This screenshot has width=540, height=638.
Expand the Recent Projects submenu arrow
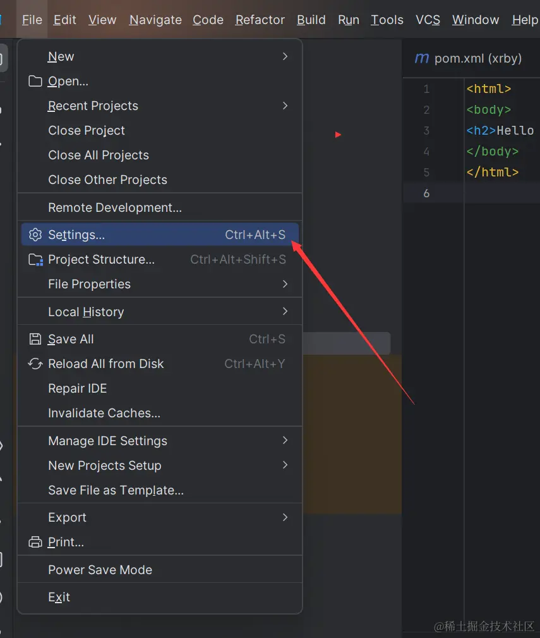point(285,106)
